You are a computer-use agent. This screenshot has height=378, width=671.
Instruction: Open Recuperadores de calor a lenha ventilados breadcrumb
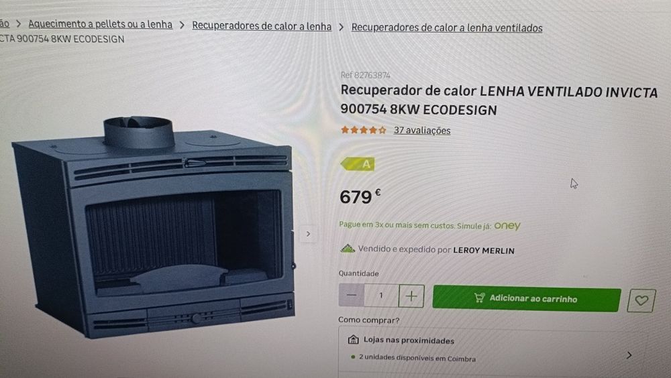click(x=447, y=27)
